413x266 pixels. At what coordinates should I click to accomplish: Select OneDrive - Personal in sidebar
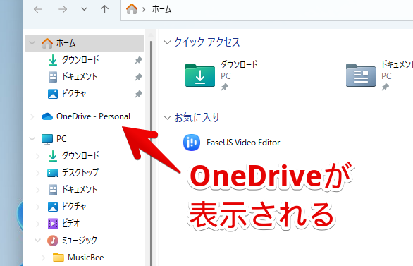coord(93,116)
